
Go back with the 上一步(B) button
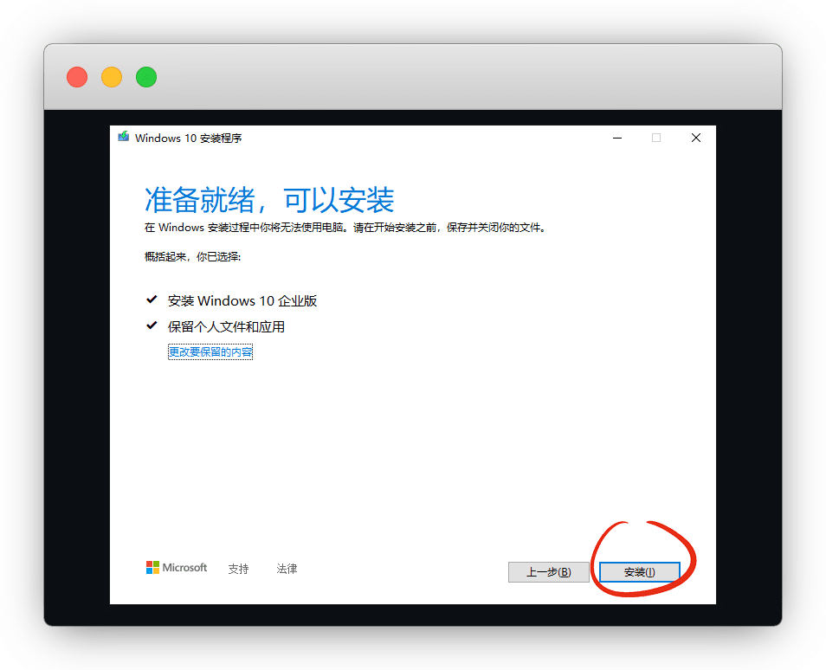click(x=549, y=572)
